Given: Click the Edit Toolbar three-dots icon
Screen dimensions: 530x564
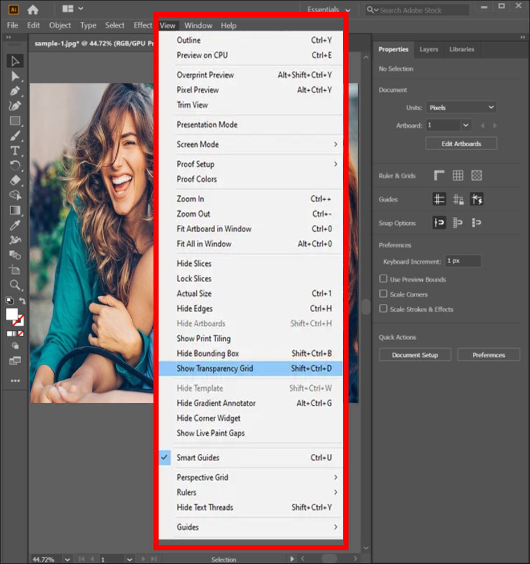Looking at the screenshot, I should [x=15, y=381].
